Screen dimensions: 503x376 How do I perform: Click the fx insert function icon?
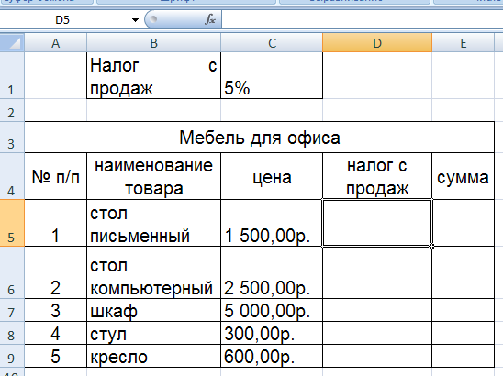click(x=210, y=19)
